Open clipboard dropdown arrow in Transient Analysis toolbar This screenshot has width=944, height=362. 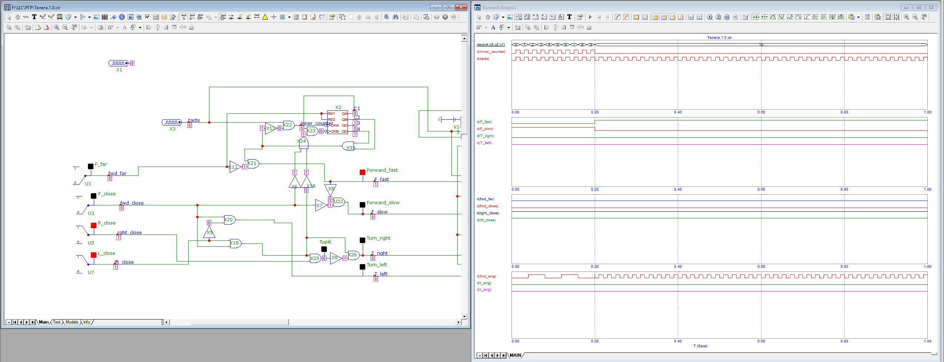858,17
